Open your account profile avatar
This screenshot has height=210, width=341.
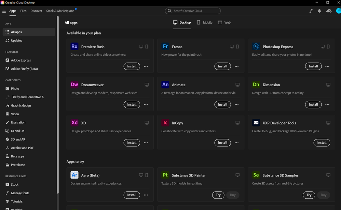pos(338,11)
